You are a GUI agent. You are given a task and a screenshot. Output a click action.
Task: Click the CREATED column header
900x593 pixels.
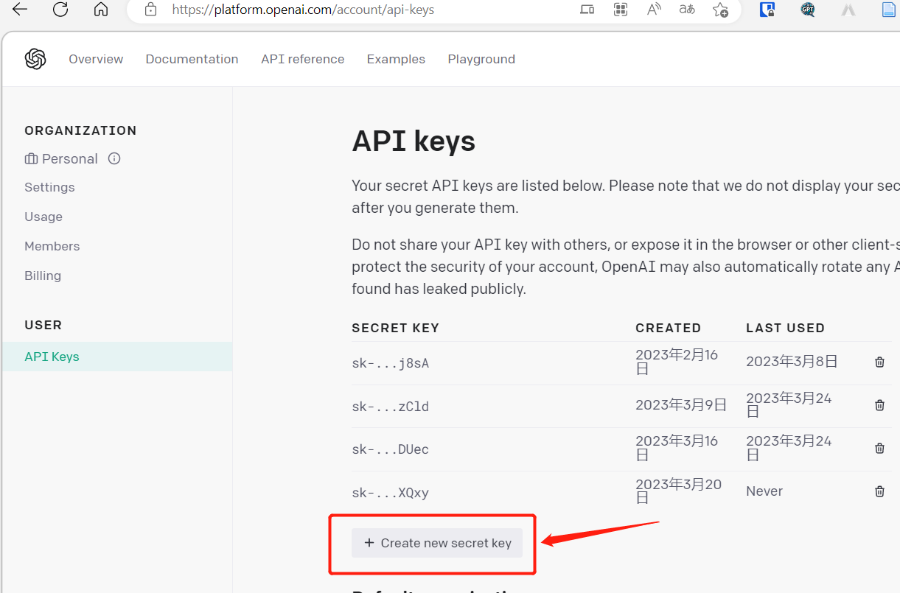point(668,328)
